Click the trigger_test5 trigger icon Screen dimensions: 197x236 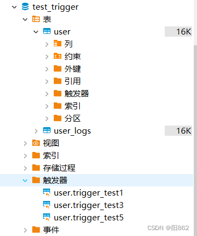tap(47, 217)
